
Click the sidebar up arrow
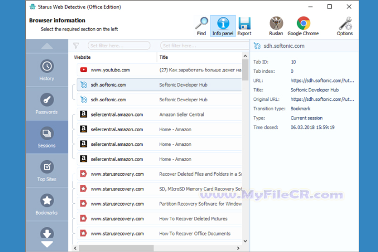(47, 46)
